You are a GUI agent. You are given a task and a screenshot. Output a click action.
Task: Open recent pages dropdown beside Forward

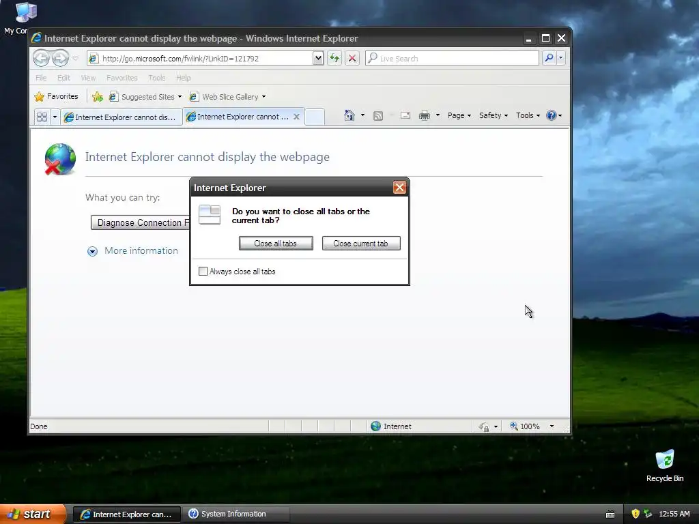(x=75, y=59)
